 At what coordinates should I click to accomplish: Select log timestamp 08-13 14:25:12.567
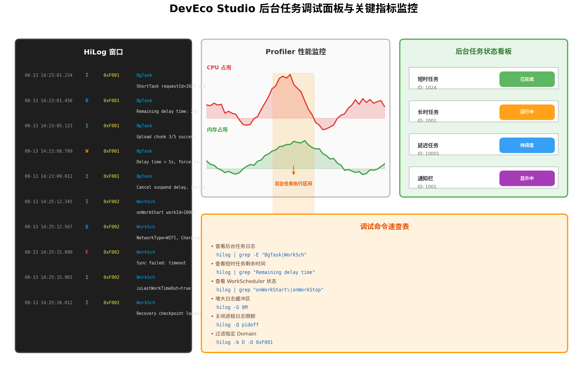point(49,227)
